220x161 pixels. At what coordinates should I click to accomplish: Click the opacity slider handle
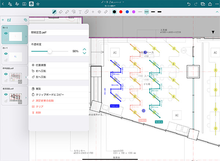49,51
